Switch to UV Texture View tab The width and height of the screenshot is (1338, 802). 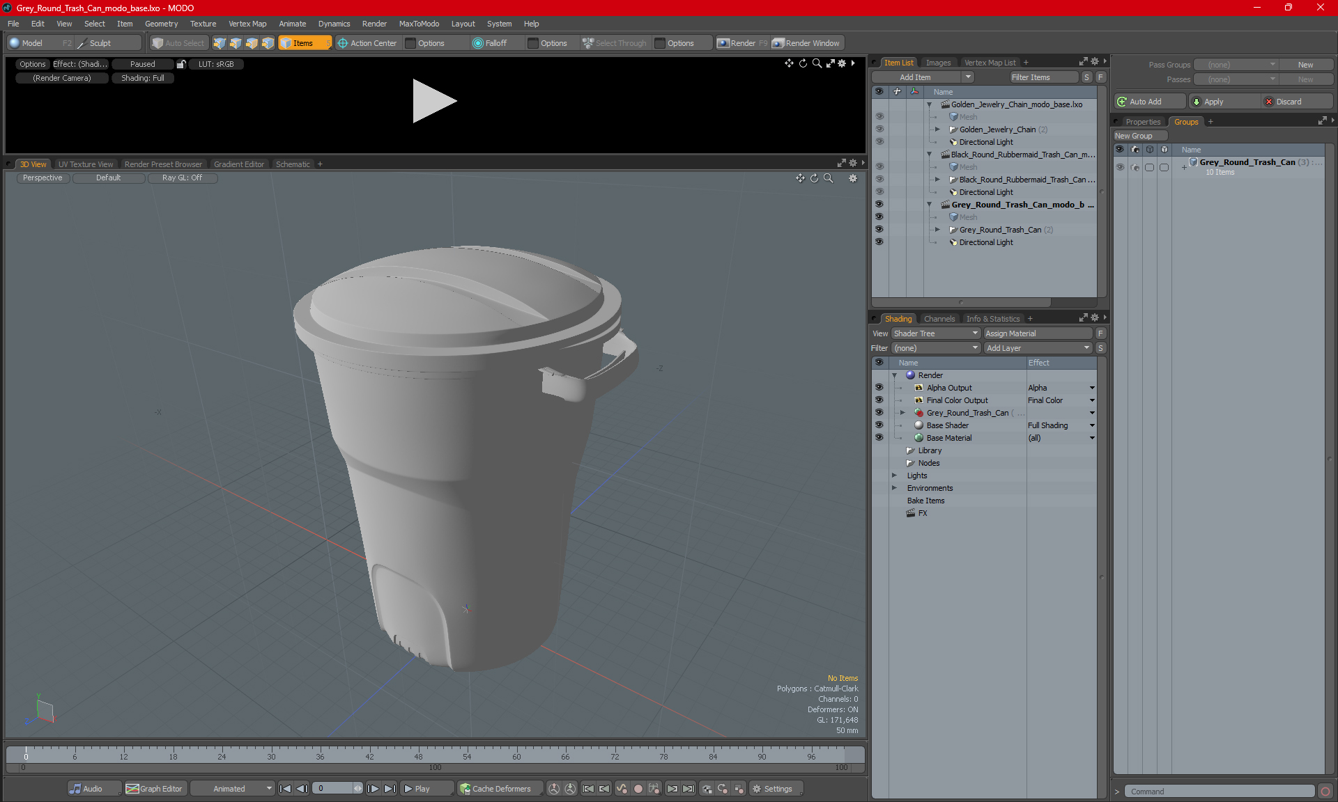(84, 164)
